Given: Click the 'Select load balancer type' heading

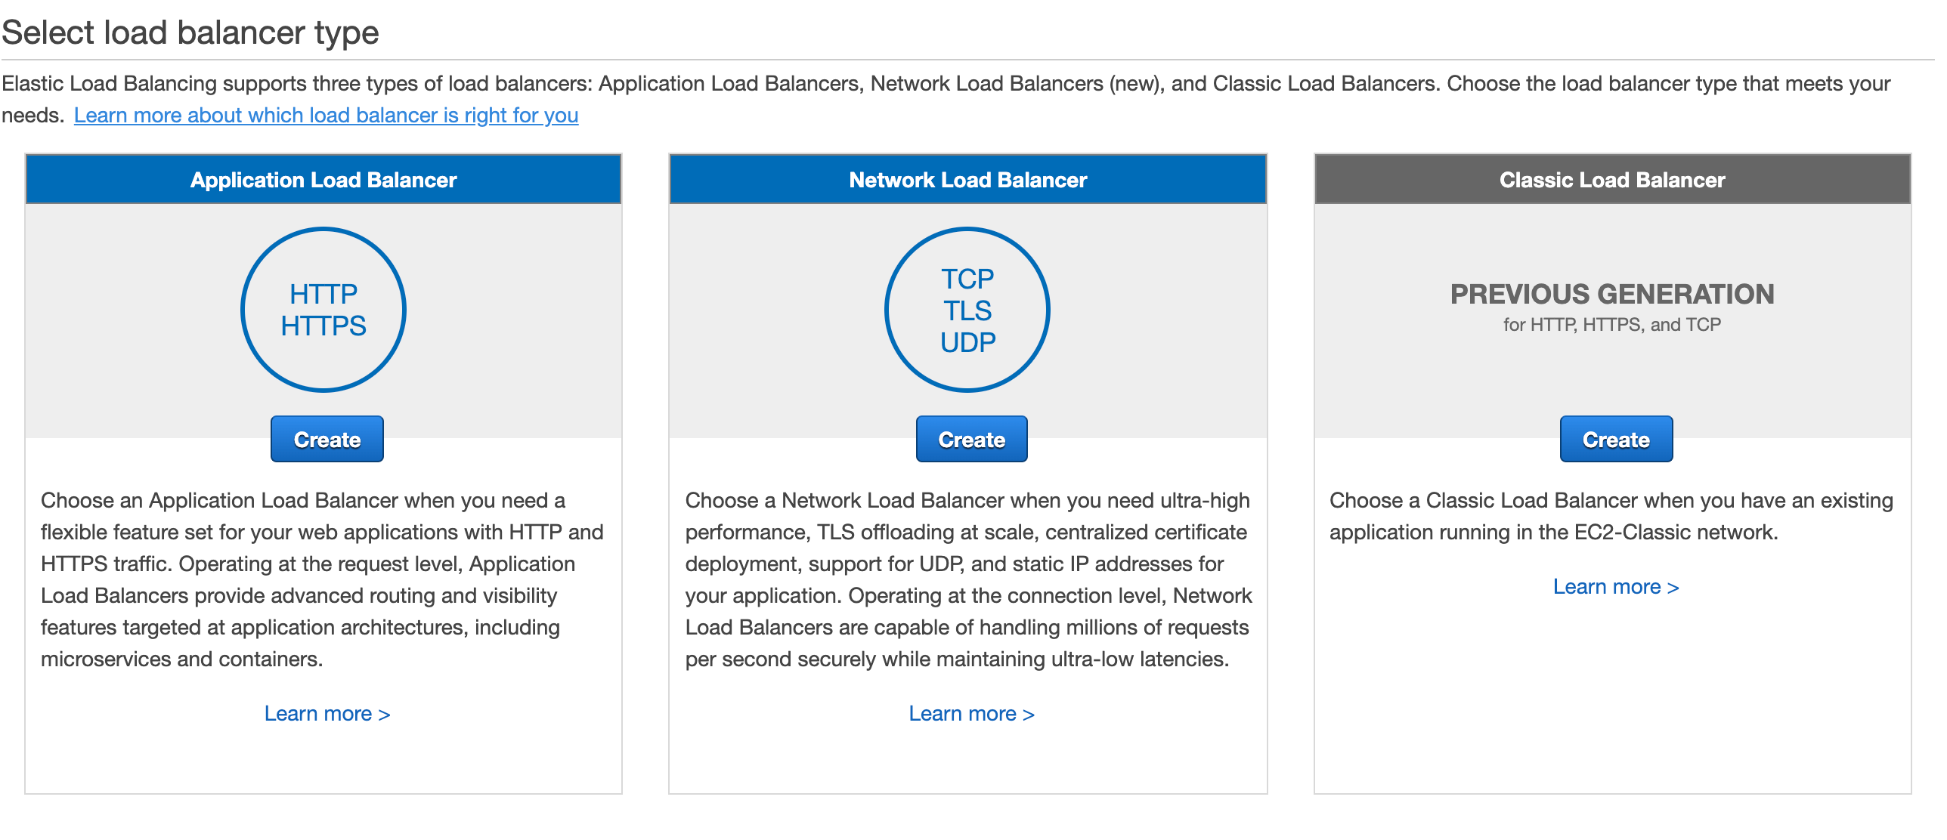Looking at the screenshot, I should 190,32.
